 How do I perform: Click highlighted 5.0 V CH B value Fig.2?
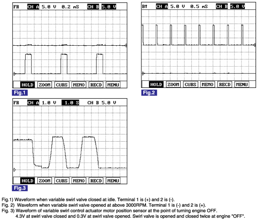point(238,6)
